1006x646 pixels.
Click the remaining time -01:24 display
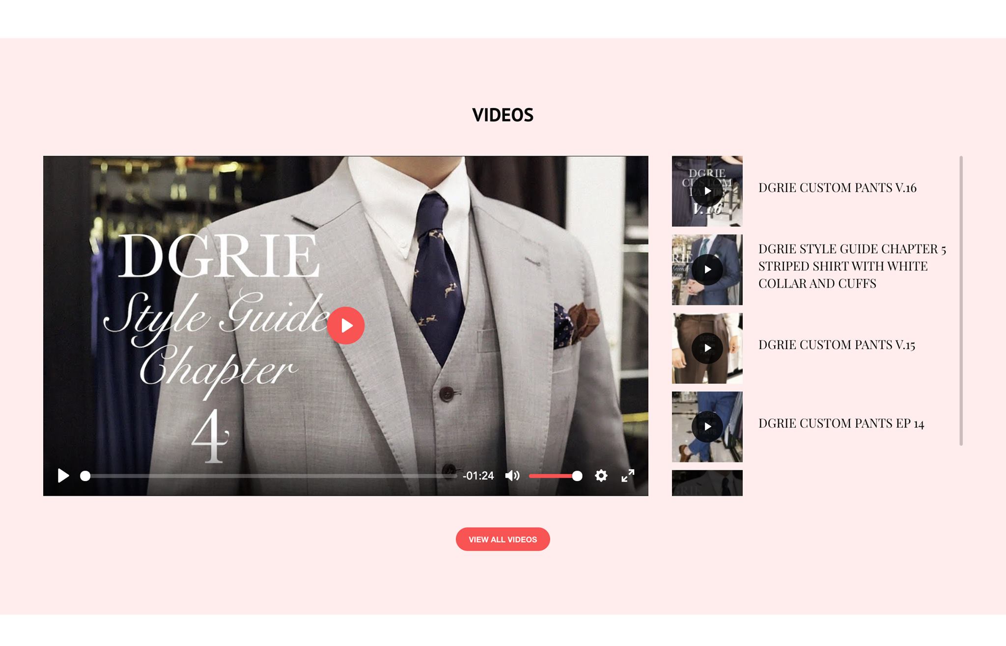(x=478, y=476)
